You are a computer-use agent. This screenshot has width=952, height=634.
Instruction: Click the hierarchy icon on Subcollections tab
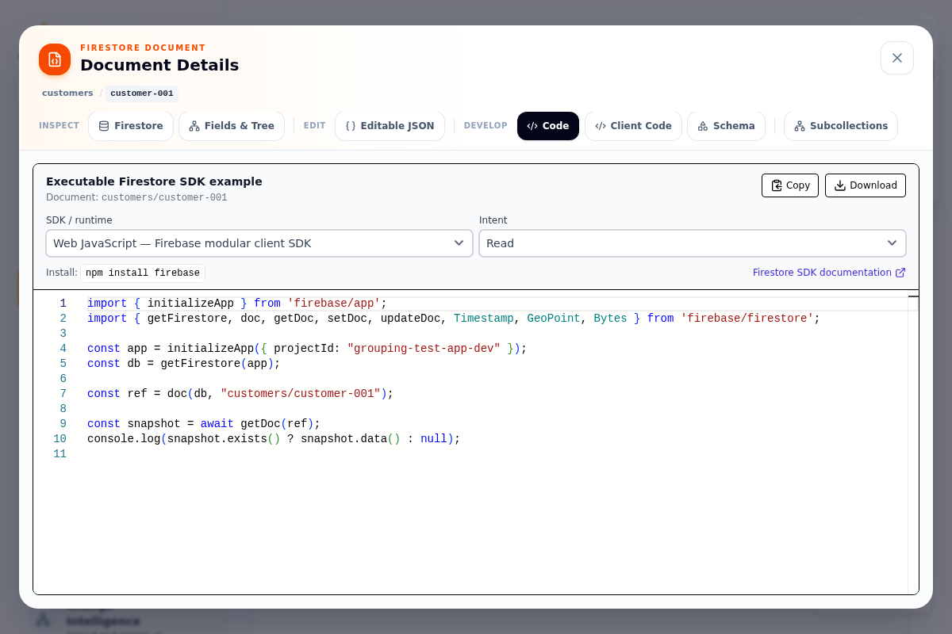(x=800, y=126)
